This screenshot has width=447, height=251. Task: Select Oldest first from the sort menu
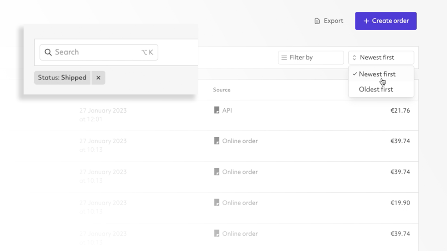375,89
